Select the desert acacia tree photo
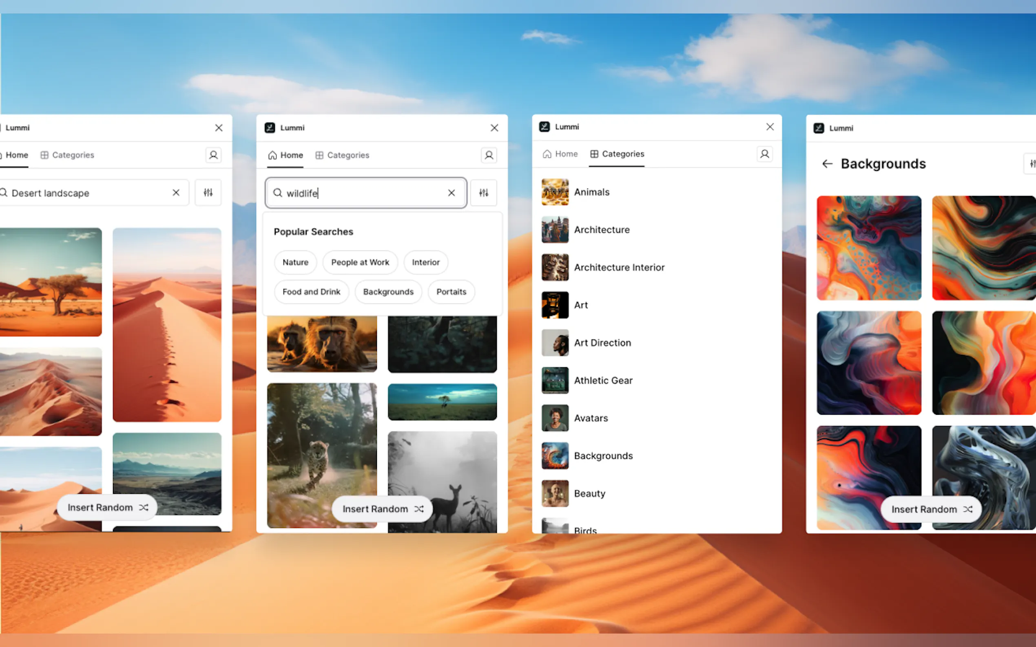1036x647 pixels. click(51, 282)
